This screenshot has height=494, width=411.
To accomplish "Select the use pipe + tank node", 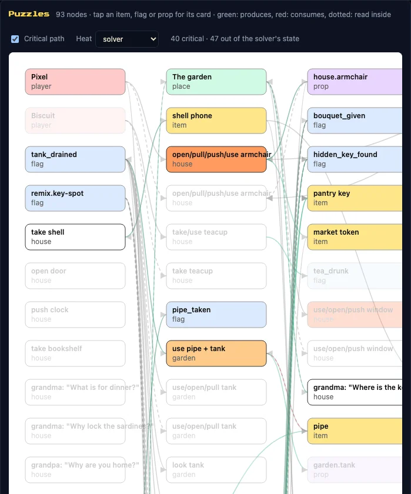I will pyautogui.click(x=216, y=353).
